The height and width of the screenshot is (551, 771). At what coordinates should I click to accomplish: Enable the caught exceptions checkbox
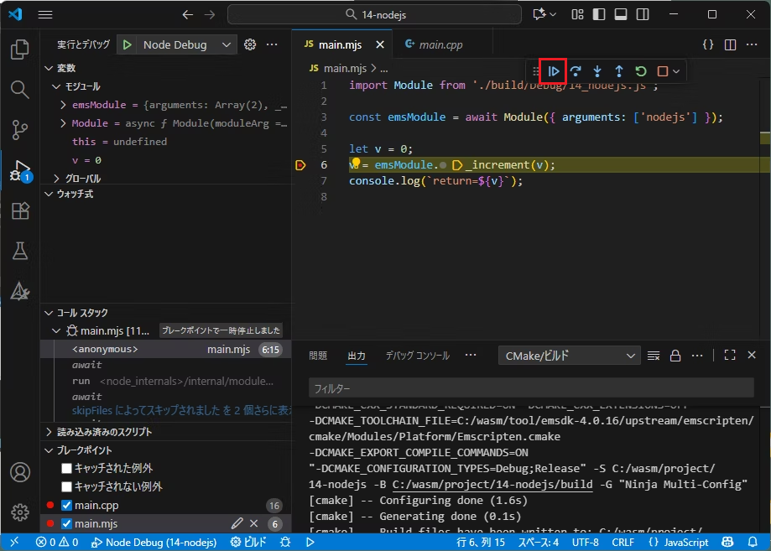click(x=67, y=469)
